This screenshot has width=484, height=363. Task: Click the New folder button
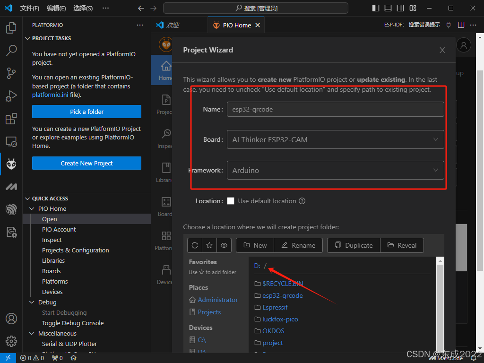(x=255, y=245)
